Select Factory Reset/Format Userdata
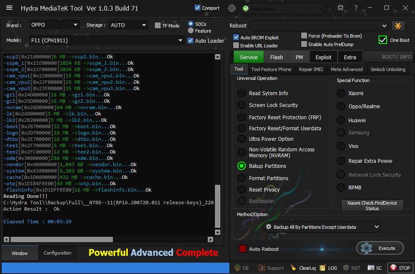This screenshot has width=415, height=274. (x=242, y=128)
